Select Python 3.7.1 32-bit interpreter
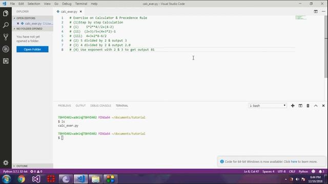Screen dimensions: 328x184 pos(15,172)
